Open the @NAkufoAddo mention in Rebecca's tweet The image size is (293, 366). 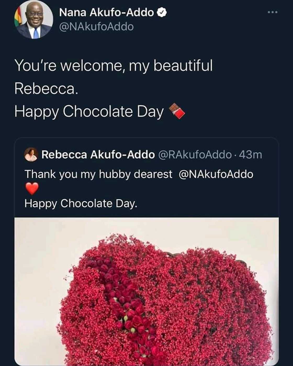click(217, 174)
